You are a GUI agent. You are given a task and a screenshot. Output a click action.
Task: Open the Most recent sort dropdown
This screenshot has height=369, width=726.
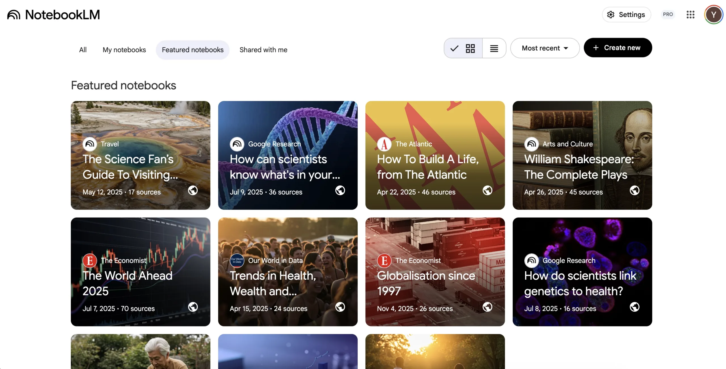(x=544, y=48)
